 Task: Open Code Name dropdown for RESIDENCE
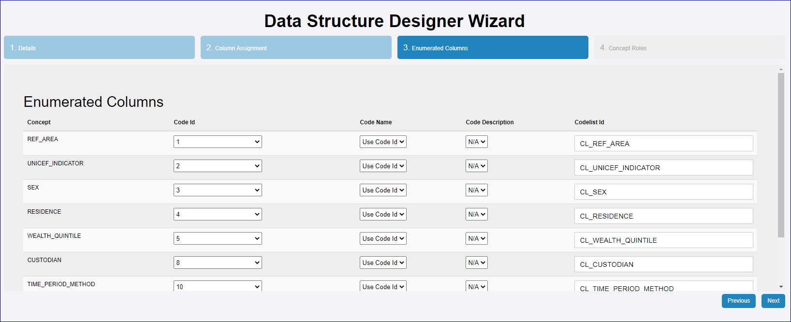pos(382,214)
